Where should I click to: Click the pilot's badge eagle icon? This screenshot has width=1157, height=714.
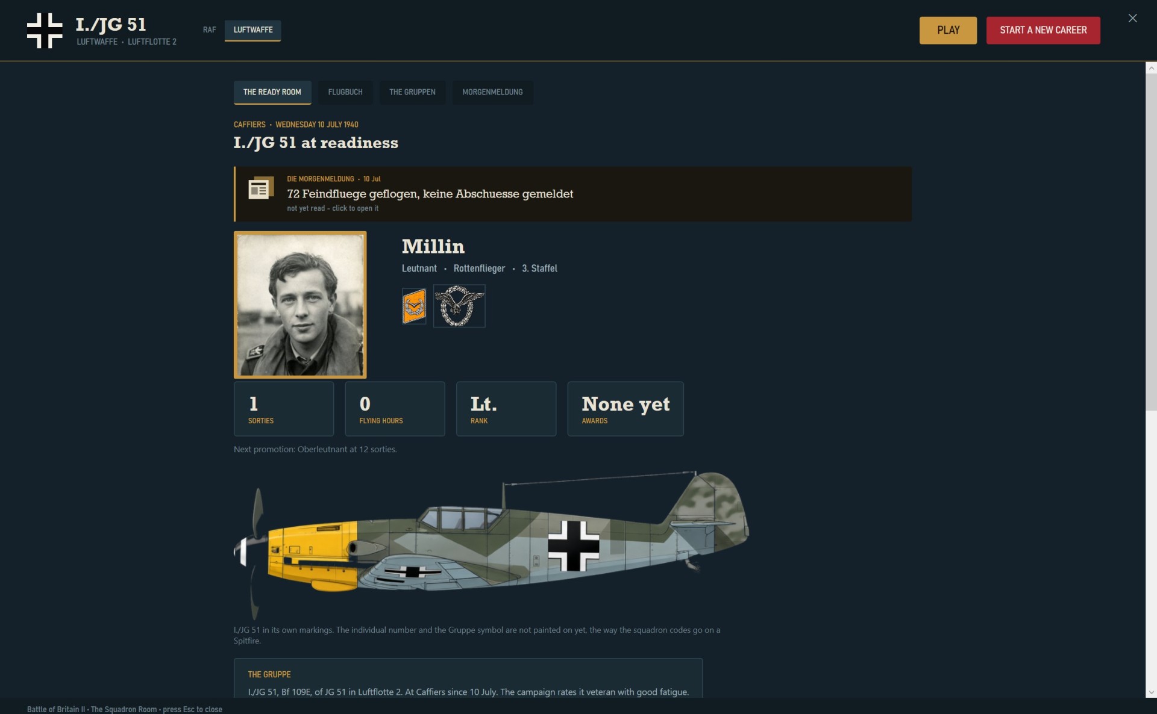459,306
